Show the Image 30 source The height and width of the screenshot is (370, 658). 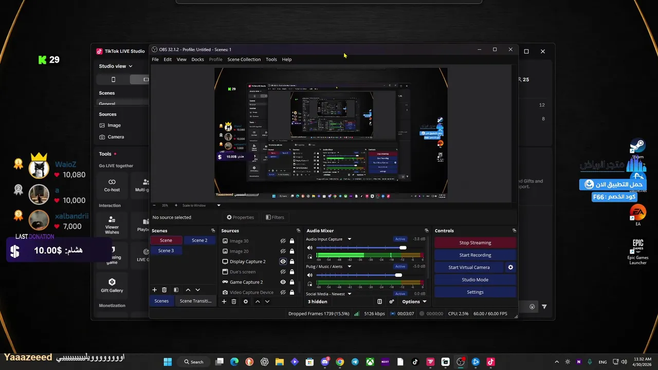coord(283,241)
